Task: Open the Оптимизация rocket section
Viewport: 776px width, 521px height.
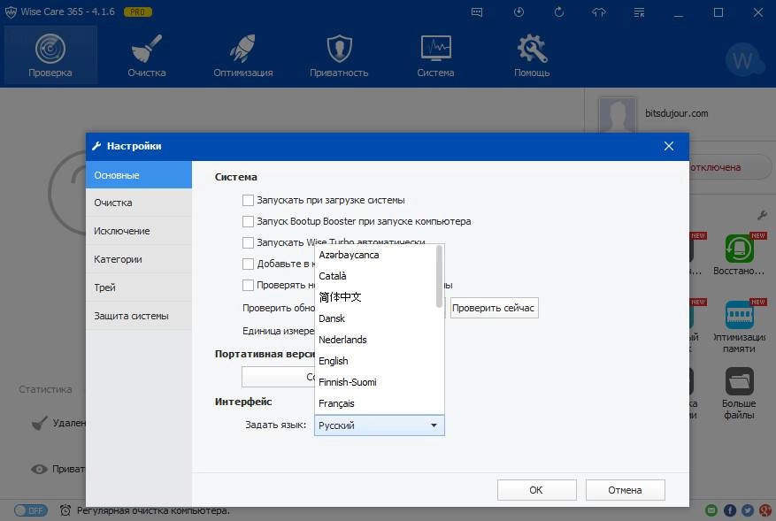Action: point(243,55)
